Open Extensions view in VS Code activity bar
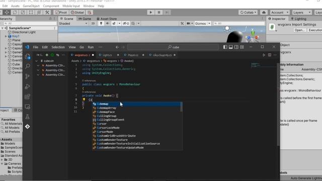The image size is (322, 181). (x=28, y=97)
